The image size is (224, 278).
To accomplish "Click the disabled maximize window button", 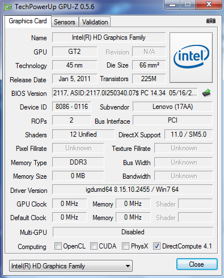I will click(x=188, y=4).
